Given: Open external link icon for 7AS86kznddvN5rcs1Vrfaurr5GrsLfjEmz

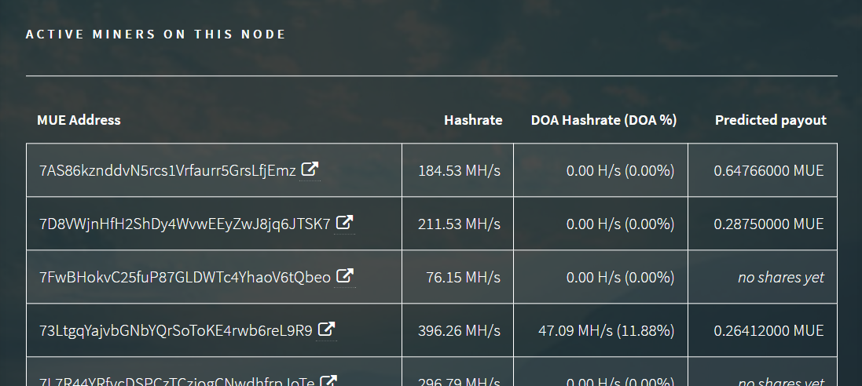Looking at the screenshot, I should click(x=310, y=169).
